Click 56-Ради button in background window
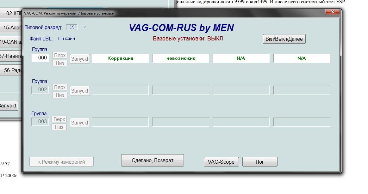368x194 pixels. click(x=11, y=70)
